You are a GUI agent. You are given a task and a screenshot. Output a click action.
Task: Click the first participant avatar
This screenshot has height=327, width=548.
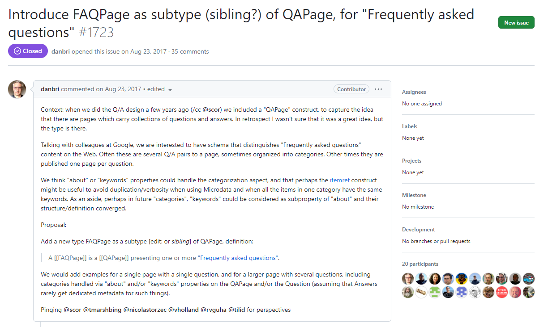(x=408, y=279)
